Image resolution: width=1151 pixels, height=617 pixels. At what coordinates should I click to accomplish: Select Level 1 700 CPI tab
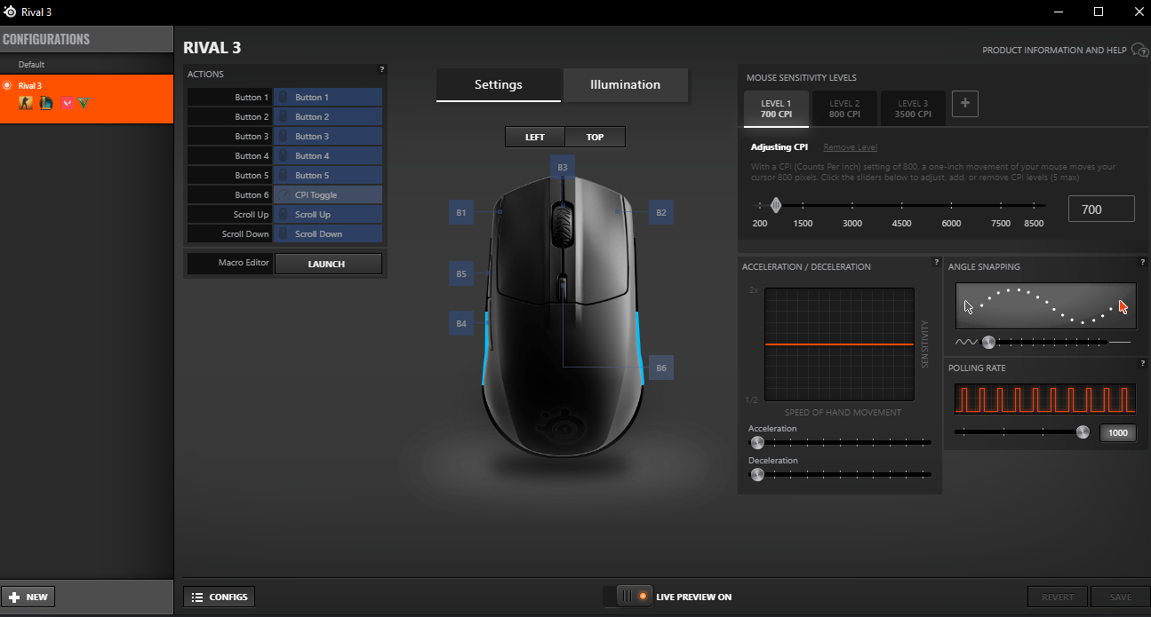point(777,108)
